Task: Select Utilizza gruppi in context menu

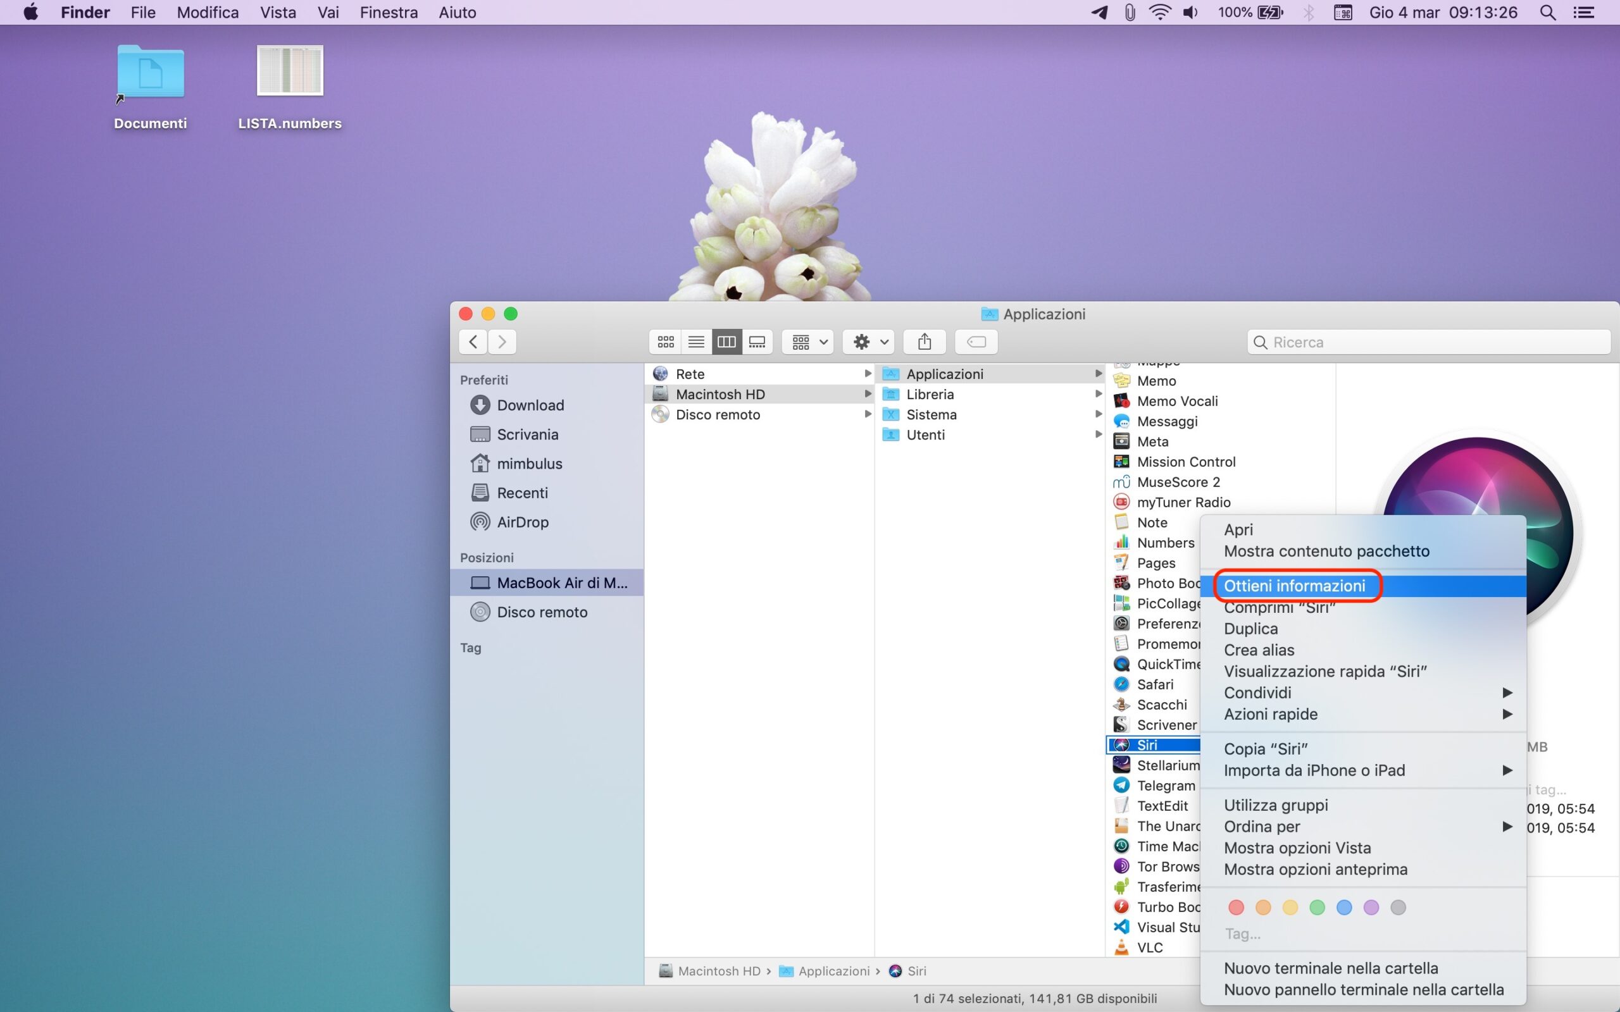Action: (x=1276, y=805)
